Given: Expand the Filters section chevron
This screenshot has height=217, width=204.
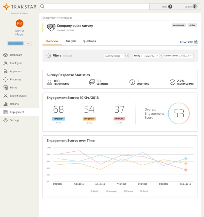Looking at the screenshot, I should (49, 56).
